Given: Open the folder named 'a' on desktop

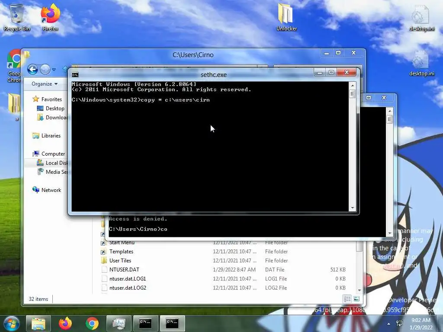Looking at the screenshot, I should (x=14, y=107).
